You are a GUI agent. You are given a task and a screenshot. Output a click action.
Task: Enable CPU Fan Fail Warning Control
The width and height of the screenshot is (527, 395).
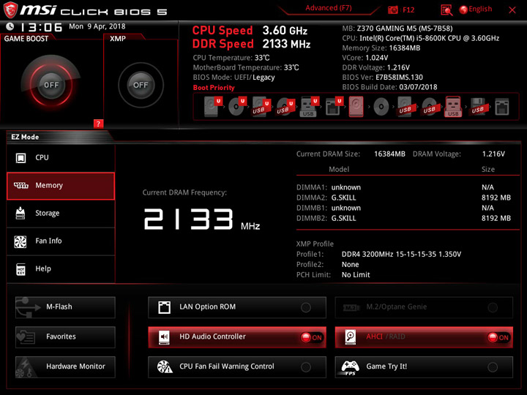(x=237, y=366)
